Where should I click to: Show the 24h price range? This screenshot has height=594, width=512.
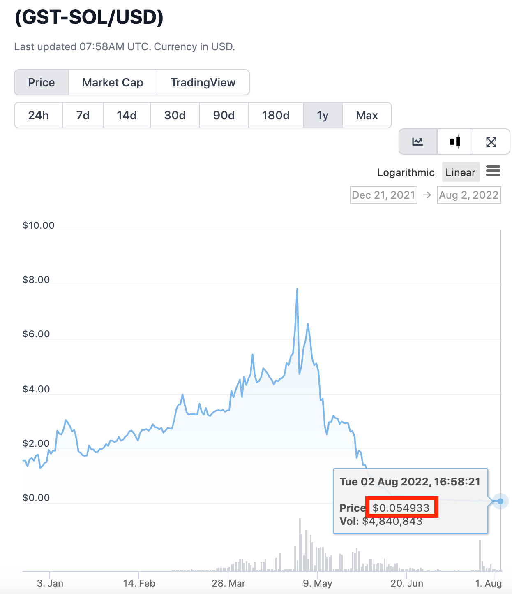tap(39, 116)
